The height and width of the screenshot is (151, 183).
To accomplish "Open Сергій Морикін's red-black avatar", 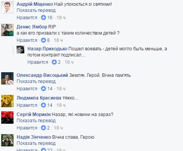I will tap(7, 118).
